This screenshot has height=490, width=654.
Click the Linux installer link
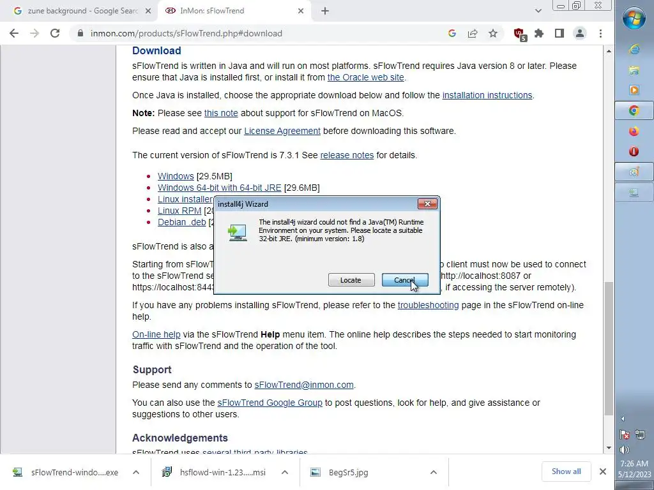[185, 199]
